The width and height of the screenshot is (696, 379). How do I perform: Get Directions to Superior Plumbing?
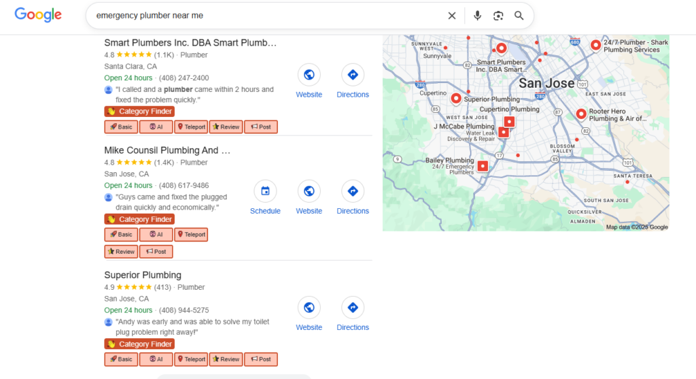click(x=353, y=308)
